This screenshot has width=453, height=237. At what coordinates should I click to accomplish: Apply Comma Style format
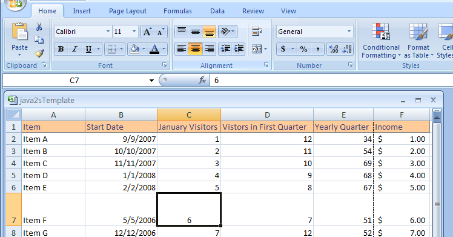tap(317, 49)
